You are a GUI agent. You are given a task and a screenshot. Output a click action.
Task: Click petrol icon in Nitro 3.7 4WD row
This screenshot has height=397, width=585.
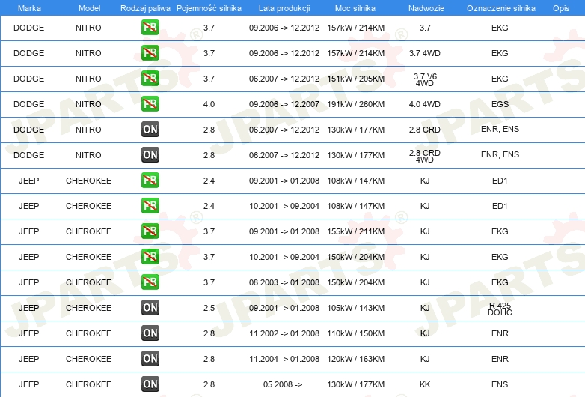point(150,53)
